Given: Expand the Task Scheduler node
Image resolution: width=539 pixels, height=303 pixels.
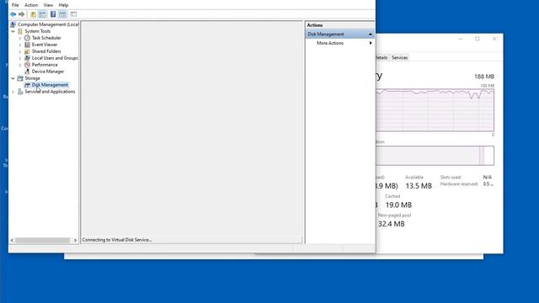Looking at the screenshot, I should pos(20,38).
